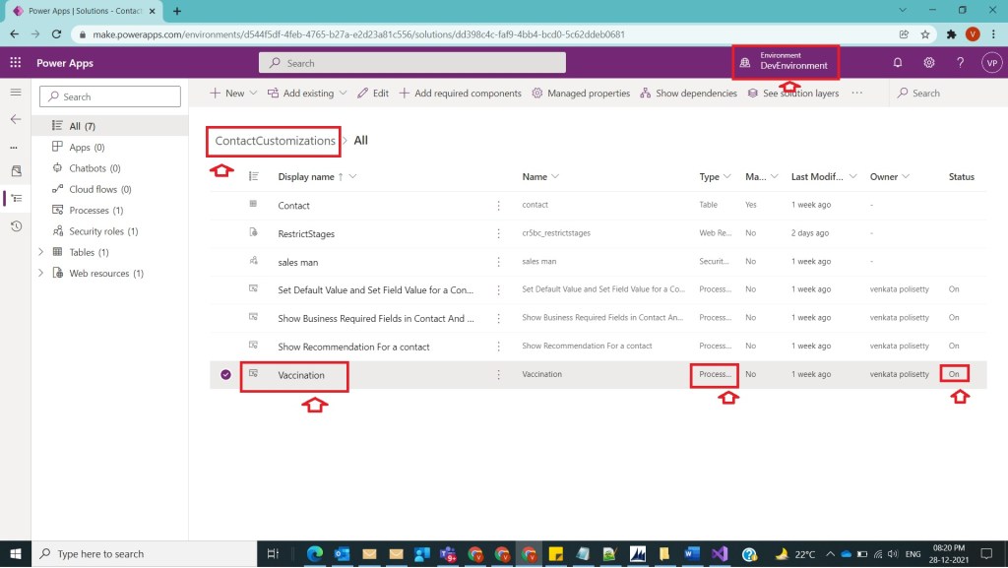Expand the Web resources tree node
Screen dimensions: 1008x568
[x=41, y=273]
